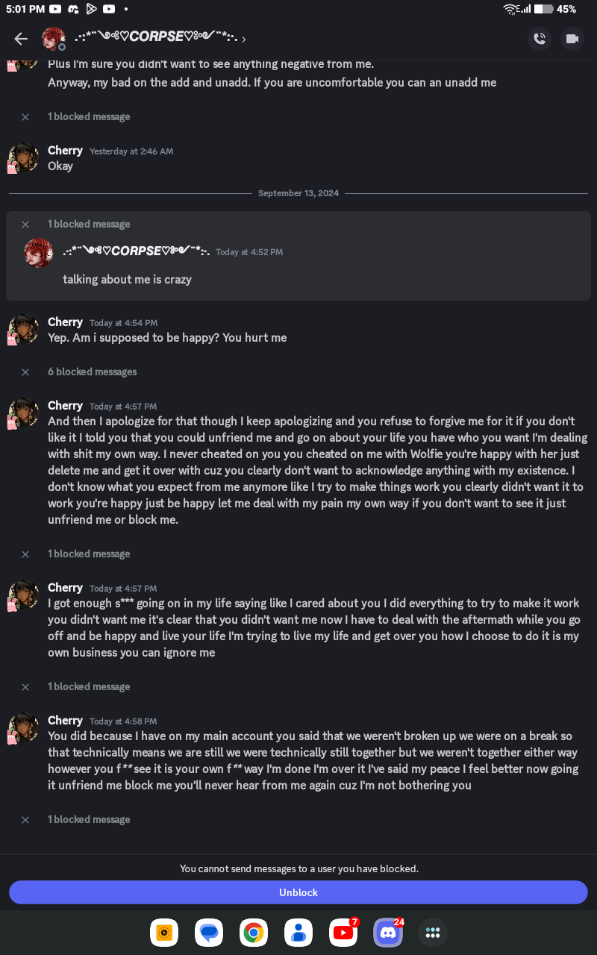Viewport: 597px width, 955px height.
Task: Tap Cherry's username on the 4:54 PM message
Action: [x=65, y=322]
